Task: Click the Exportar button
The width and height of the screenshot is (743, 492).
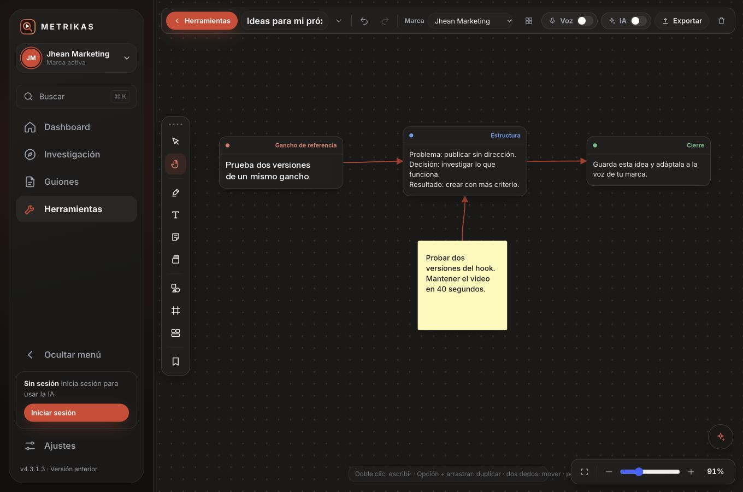Action: point(682,21)
